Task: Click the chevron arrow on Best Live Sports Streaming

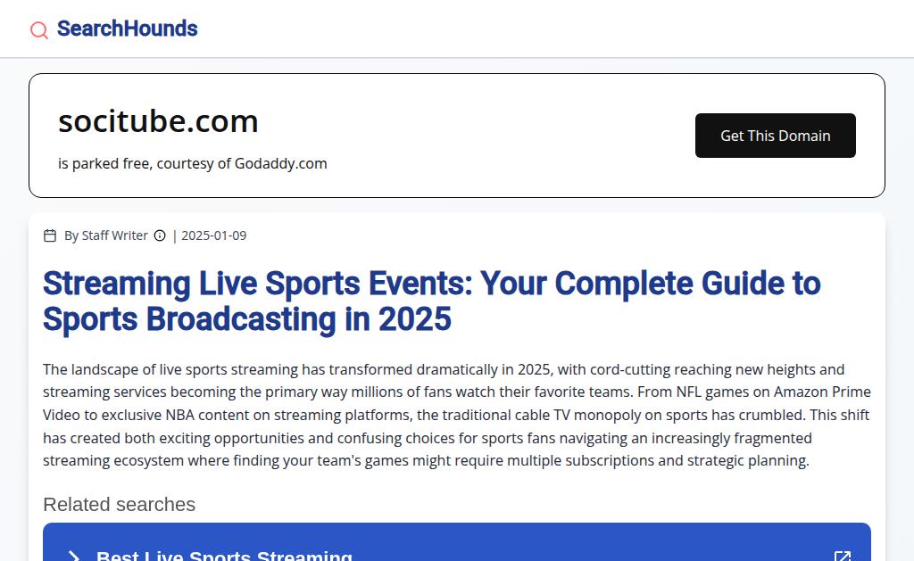Action: [74, 557]
